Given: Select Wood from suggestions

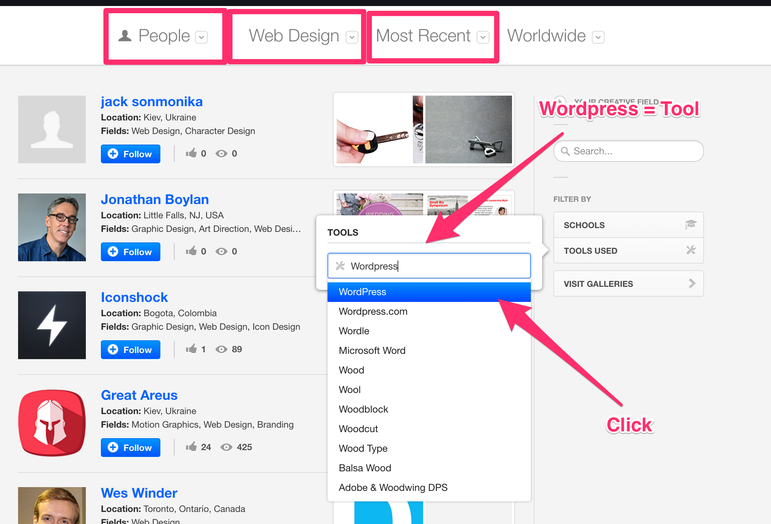Looking at the screenshot, I should (429, 370).
